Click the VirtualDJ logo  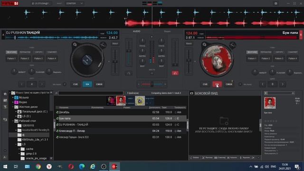point(10,3)
